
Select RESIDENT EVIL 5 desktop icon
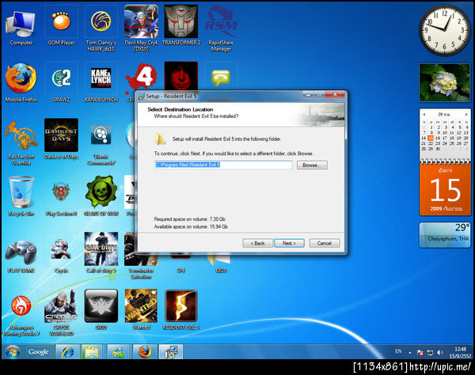pyautogui.click(x=181, y=309)
